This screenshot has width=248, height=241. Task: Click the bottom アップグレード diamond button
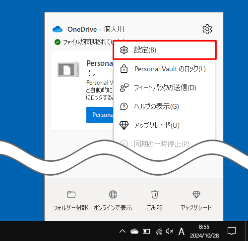coord(196,201)
